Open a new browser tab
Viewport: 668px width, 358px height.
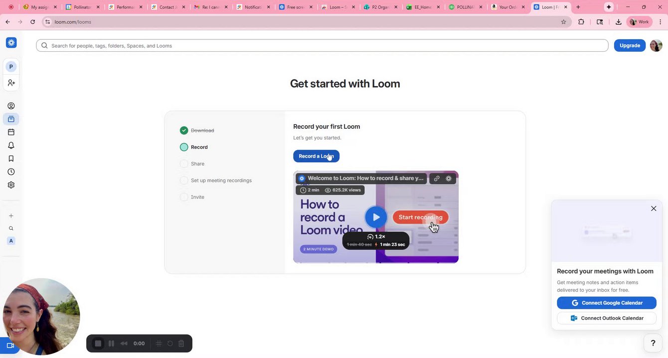click(578, 7)
